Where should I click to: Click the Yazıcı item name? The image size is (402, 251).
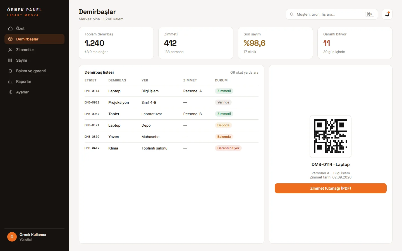tap(114, 137)
